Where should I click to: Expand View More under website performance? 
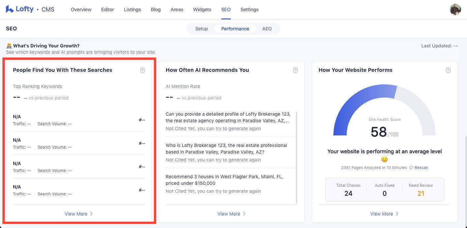pos(384,214)
